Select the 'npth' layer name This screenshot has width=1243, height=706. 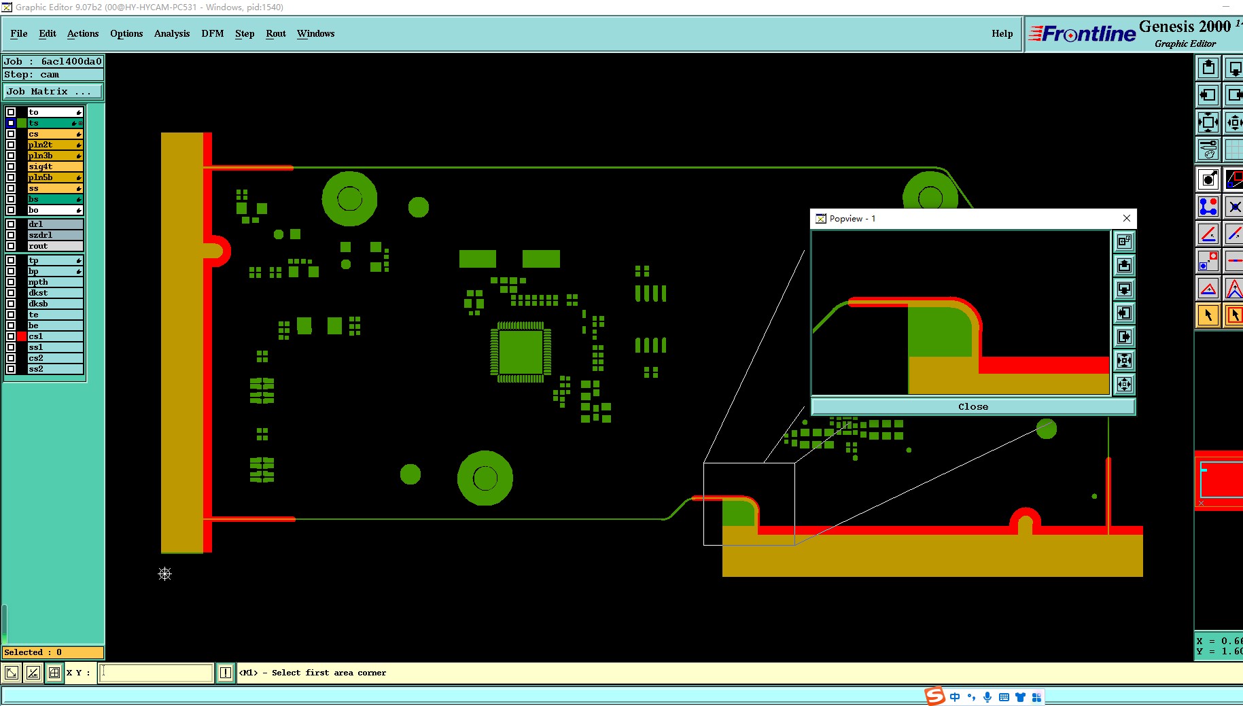tap(55, 282)
